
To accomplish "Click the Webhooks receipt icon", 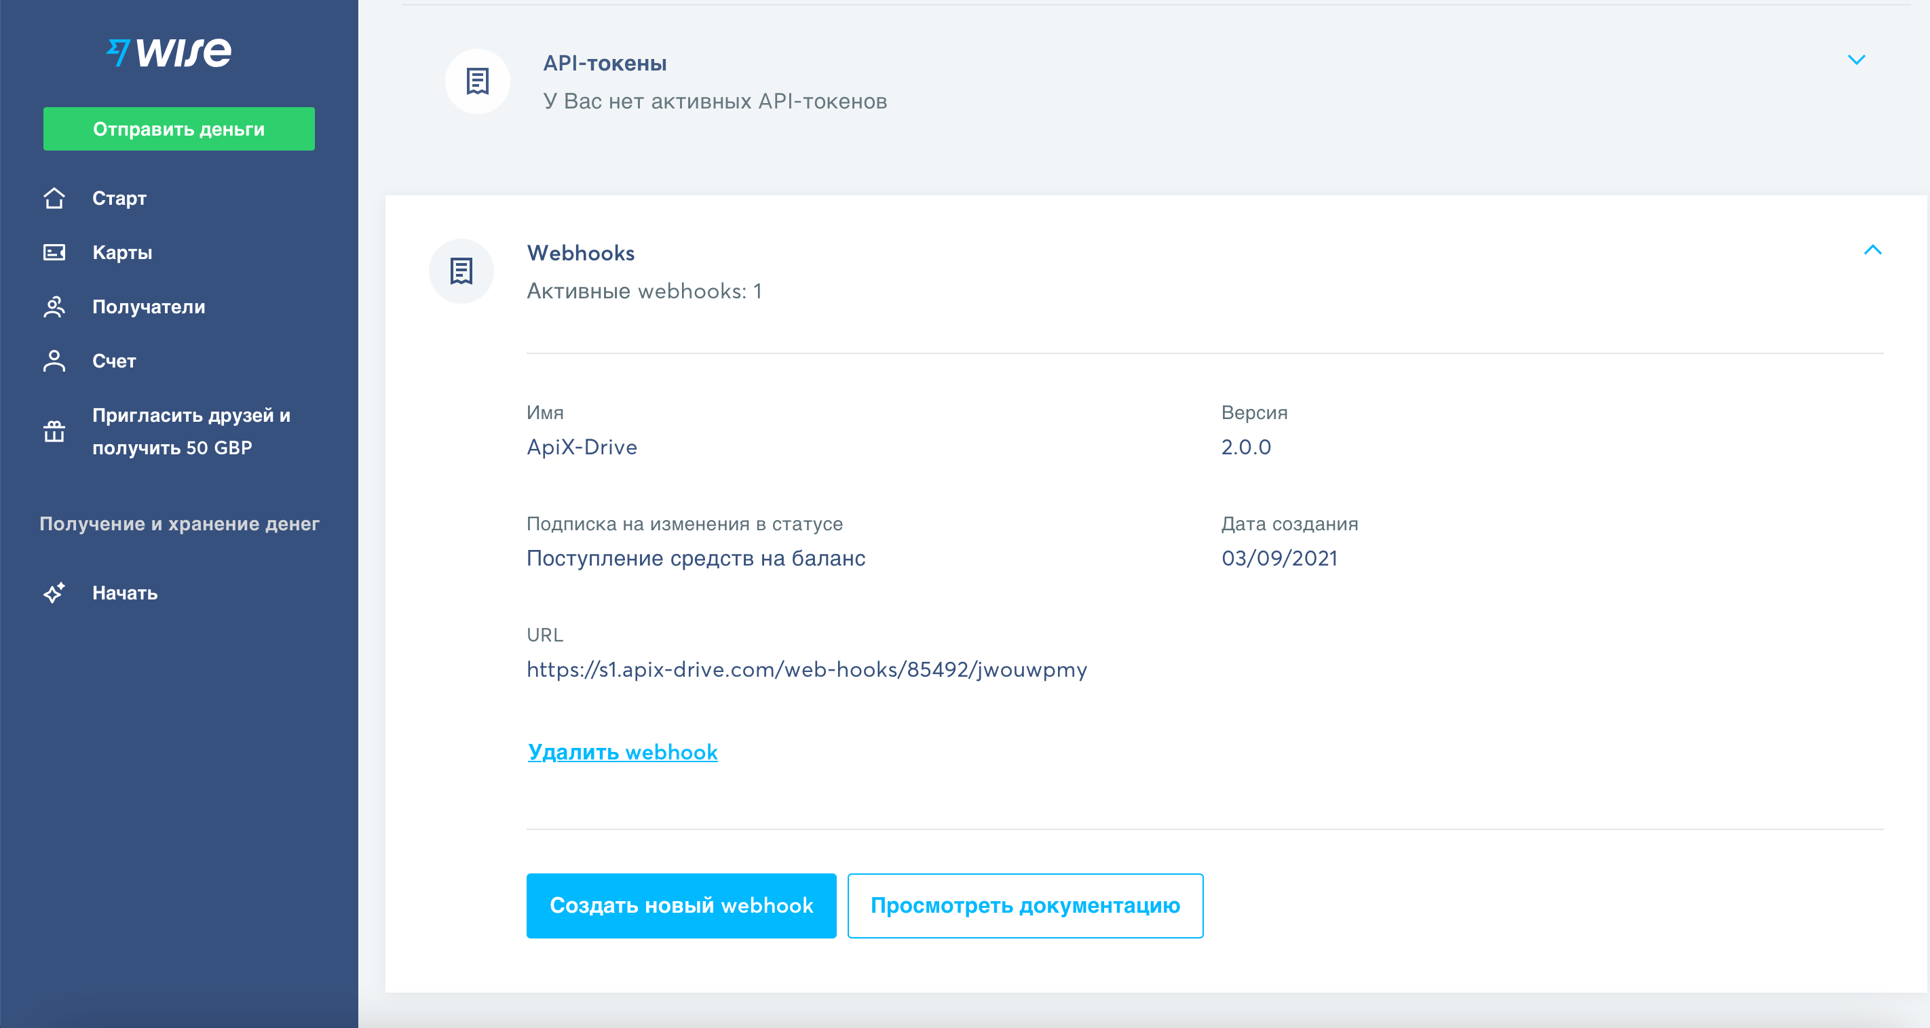I will [x=461, y=271].
